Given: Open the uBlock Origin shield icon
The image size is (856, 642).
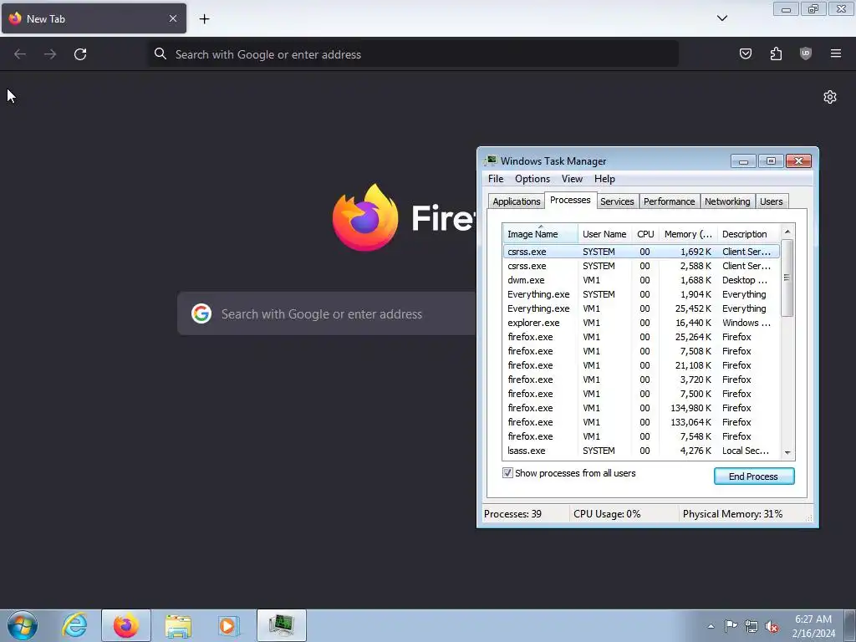Looking at the screenshot, I should click(x=806, y=53).
